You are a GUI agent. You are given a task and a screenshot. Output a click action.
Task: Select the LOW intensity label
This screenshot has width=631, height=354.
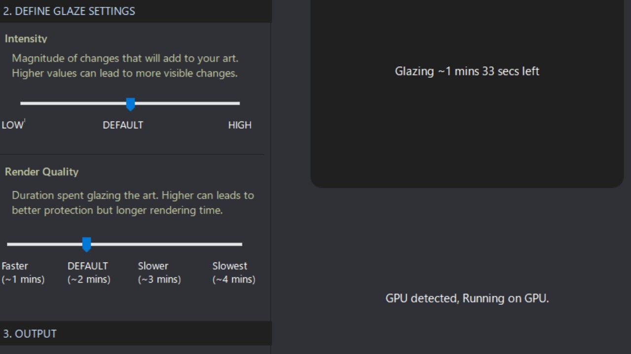click(12, 125)
